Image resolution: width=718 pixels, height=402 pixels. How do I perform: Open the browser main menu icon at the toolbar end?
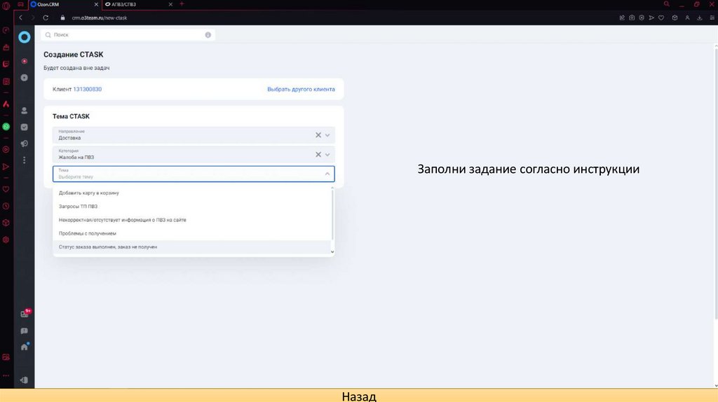point(712,18)
